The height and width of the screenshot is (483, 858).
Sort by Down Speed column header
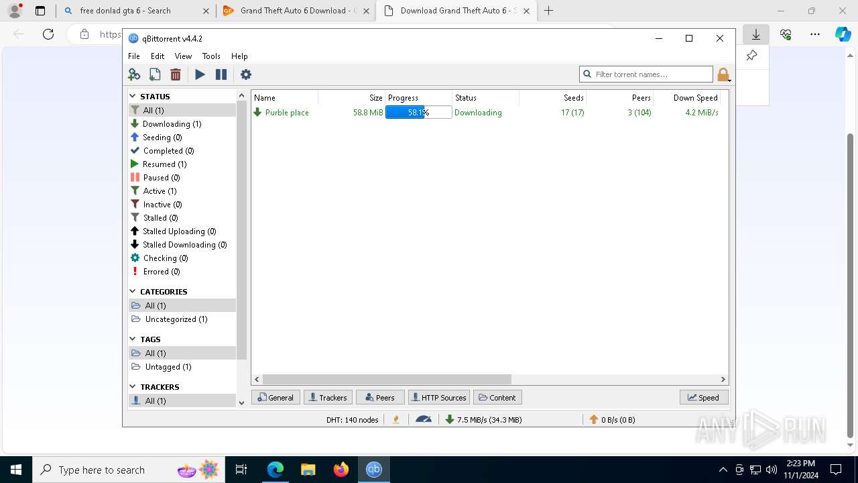(x=686, y=97)
